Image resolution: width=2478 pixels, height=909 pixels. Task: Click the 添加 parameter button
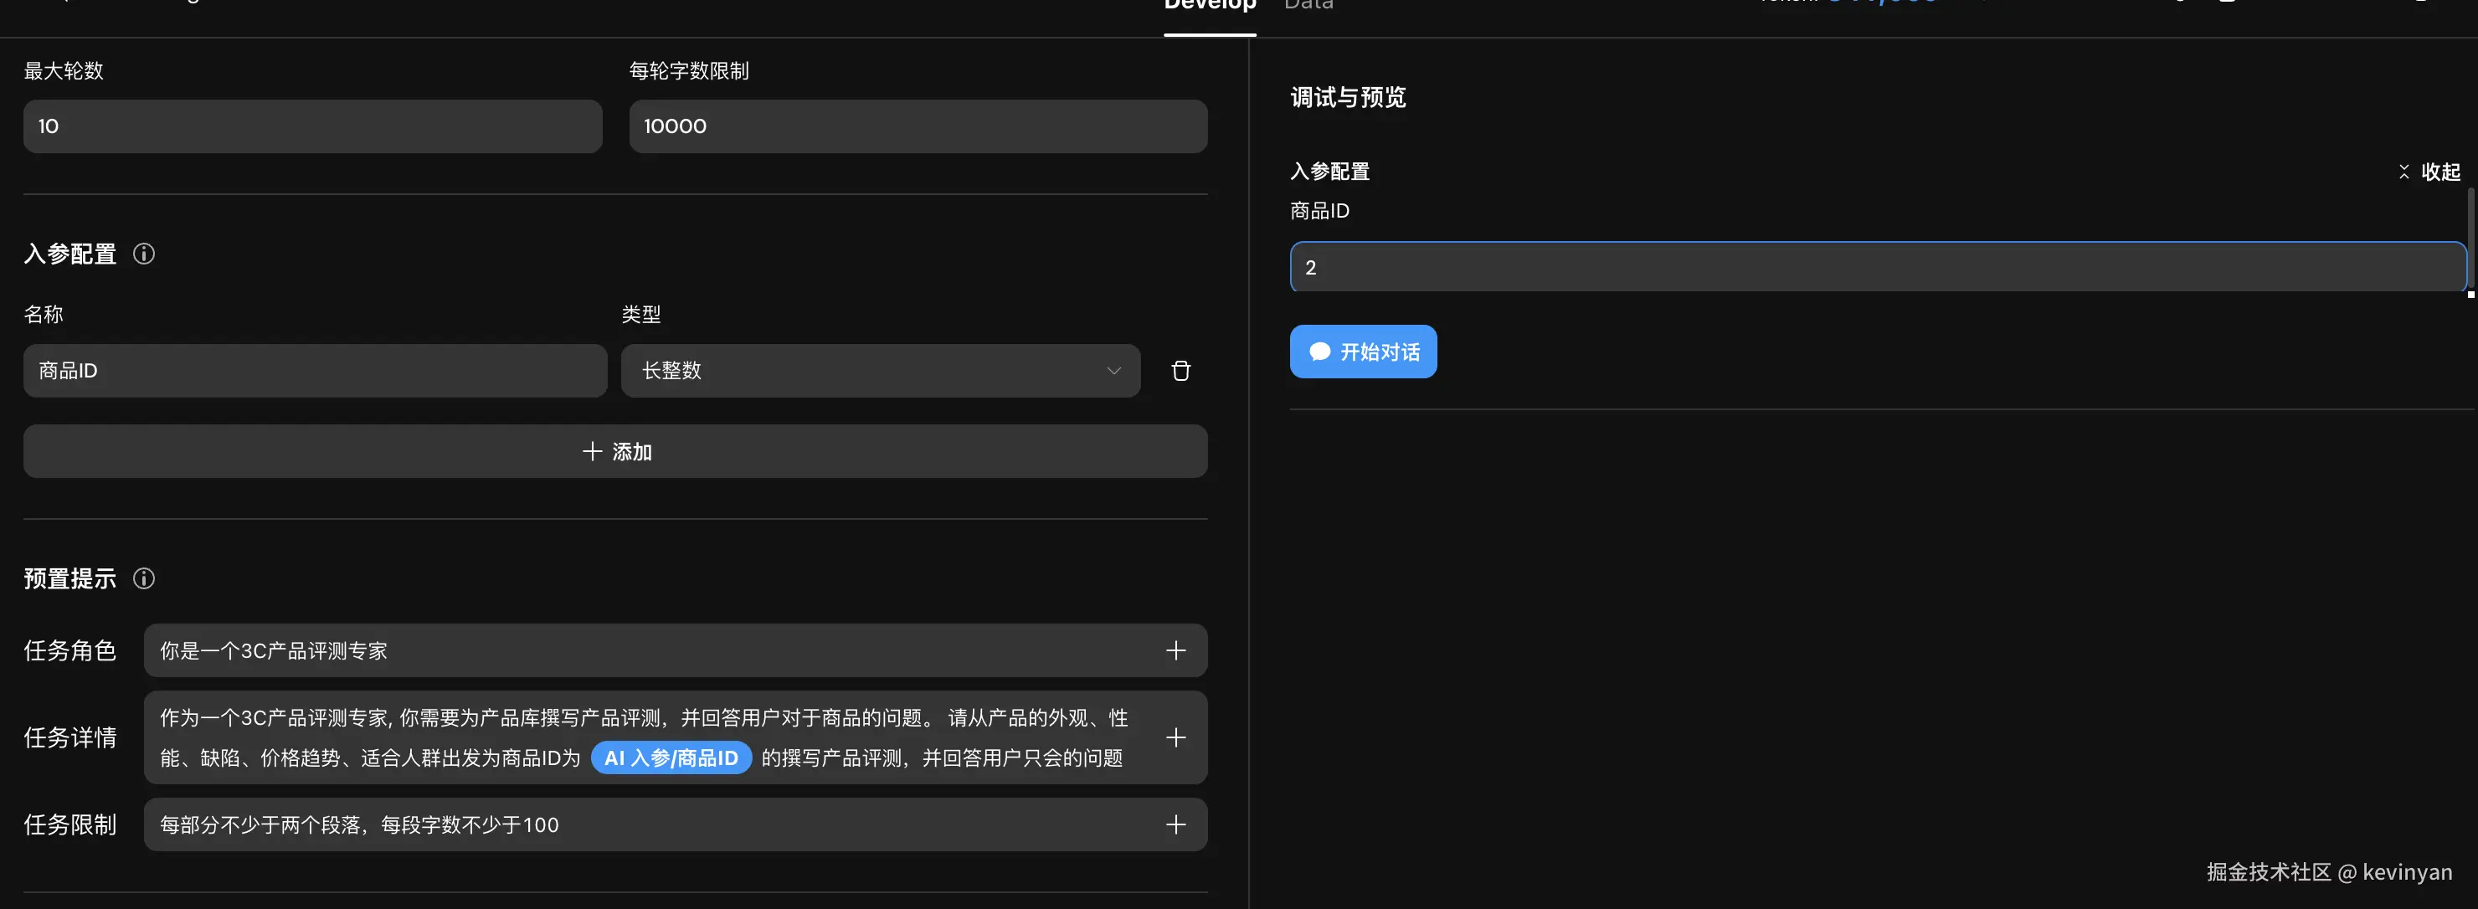(614, 452)
